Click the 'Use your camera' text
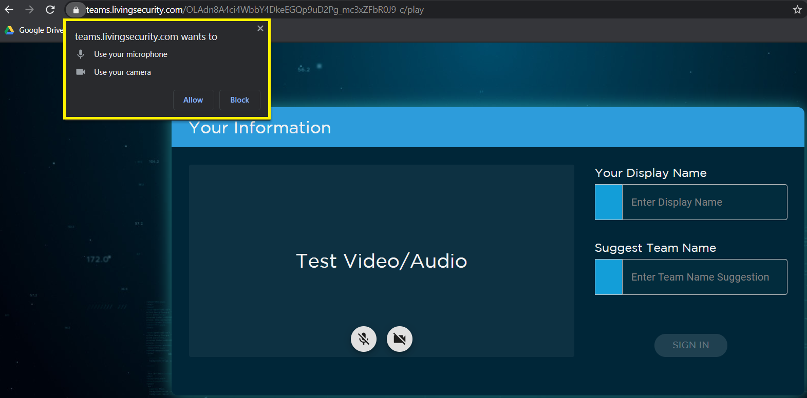807x398 pixels. coord(122,72)
